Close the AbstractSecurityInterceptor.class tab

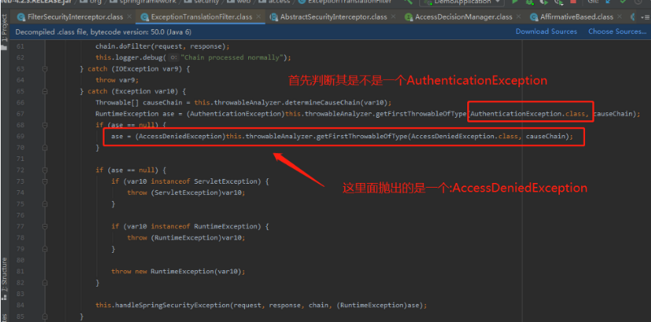[394, 16]
